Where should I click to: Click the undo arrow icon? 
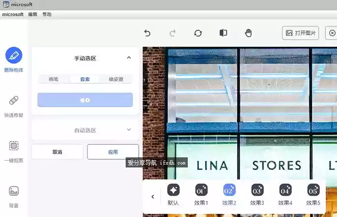[147, 33]
